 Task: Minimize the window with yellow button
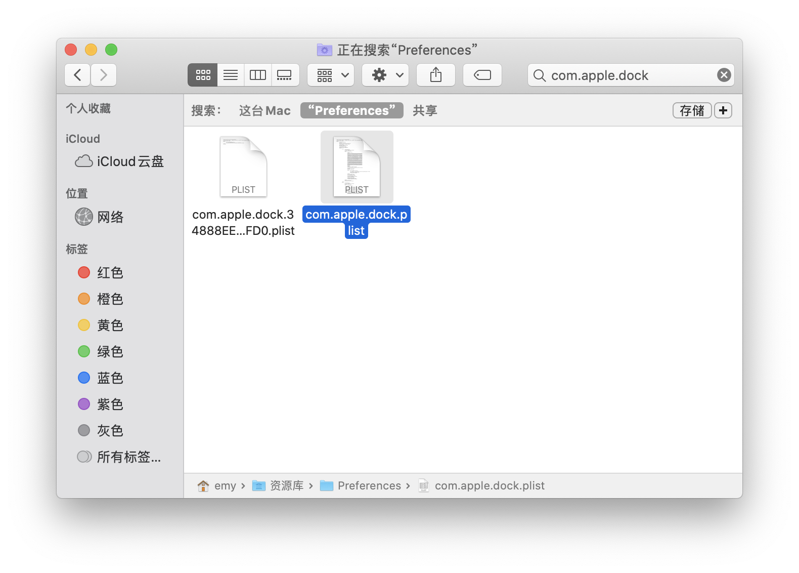coord(91,50)
